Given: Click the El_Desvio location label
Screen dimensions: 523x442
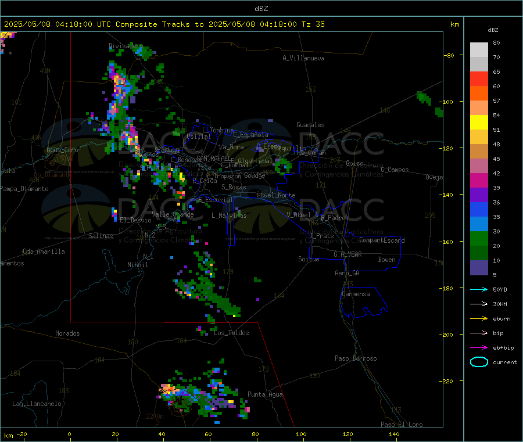Looking at the screenshot, I should tap(135, 220).
